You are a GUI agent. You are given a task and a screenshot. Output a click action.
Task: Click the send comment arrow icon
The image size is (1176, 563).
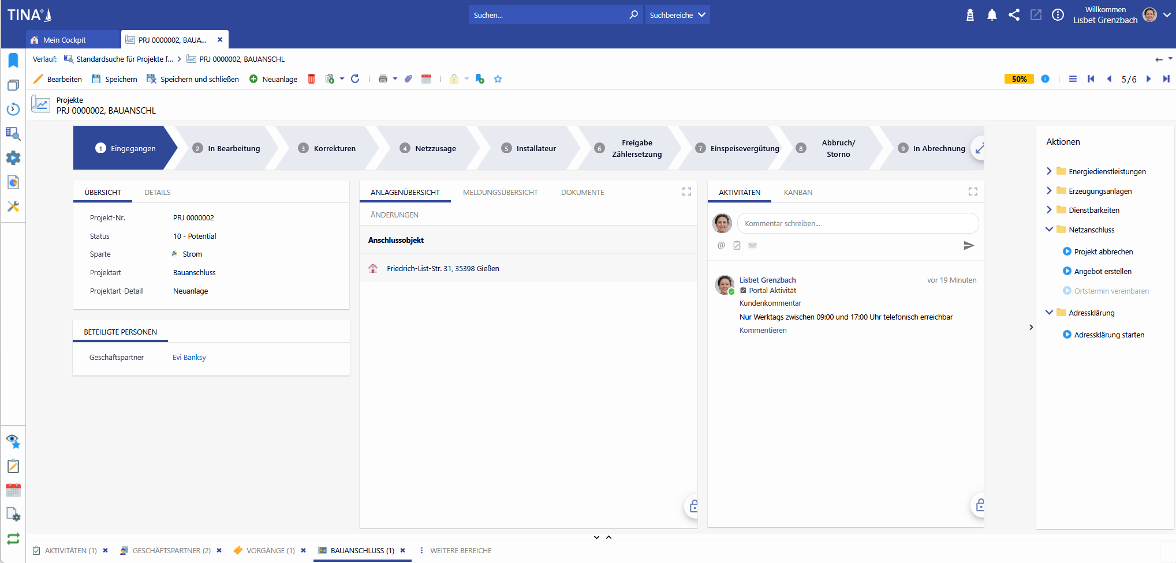tap(968, 246)
